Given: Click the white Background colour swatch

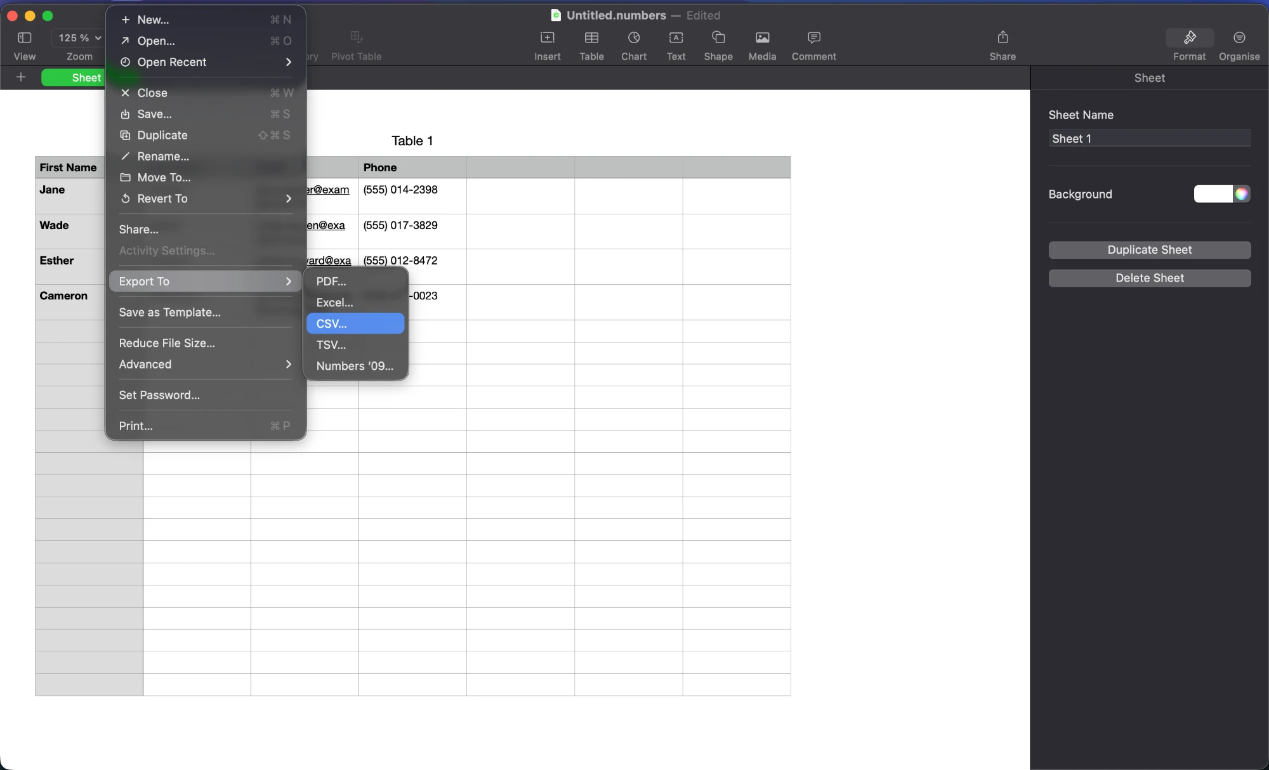Looking at the screenshot, I should pyautogui.click(x=1213, y=194).
